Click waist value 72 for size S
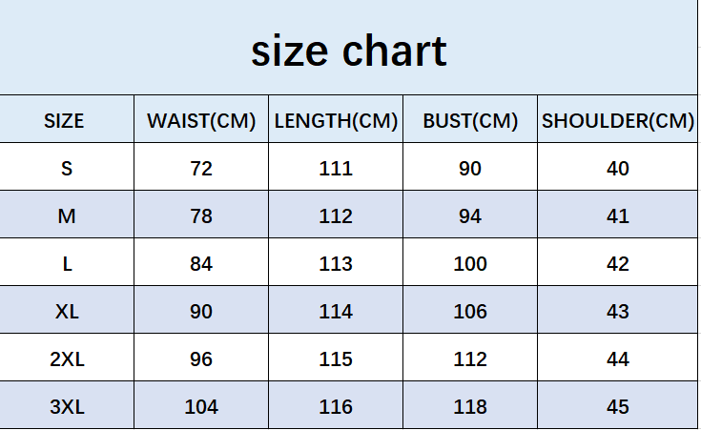Viewport: 701px width, 430px height. pyautogui.click(x=201, y=169)
